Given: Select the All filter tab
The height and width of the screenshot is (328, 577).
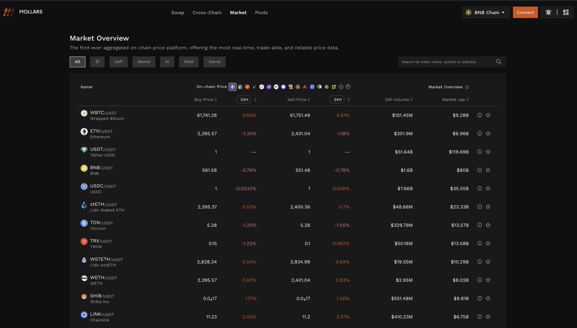Looking at the screenshot, I should tap(77, 61).
